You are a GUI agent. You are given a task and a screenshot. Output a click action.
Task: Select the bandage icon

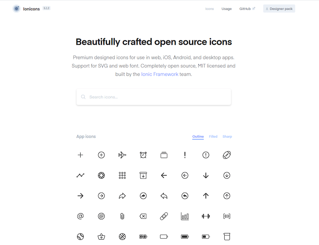click(x=164, y=216)
